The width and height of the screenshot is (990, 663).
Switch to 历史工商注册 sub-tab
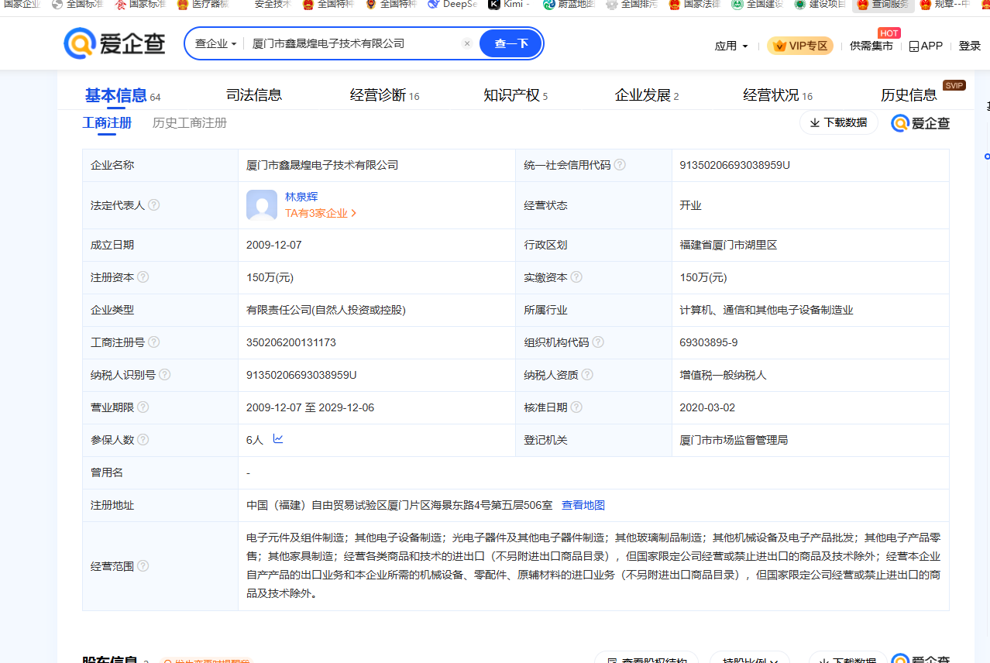click(190, 122)
